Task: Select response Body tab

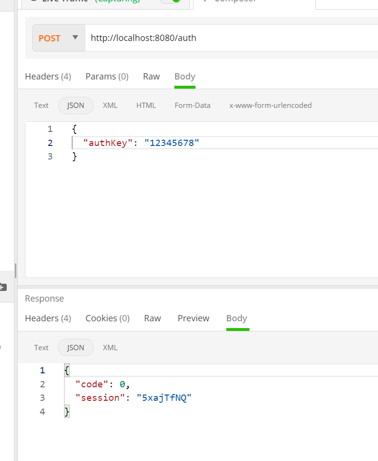Action: point(237,318)
